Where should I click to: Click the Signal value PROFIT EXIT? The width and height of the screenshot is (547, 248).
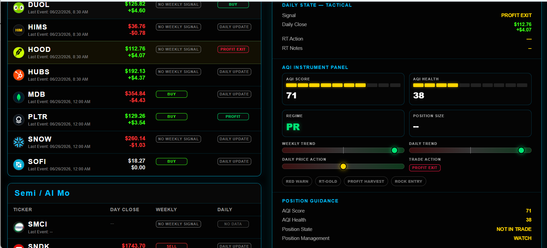(516, 15)
